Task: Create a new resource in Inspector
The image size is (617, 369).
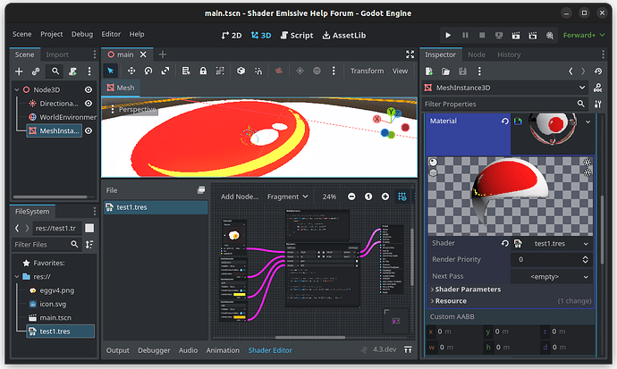Action: click(x=429, y=71)
